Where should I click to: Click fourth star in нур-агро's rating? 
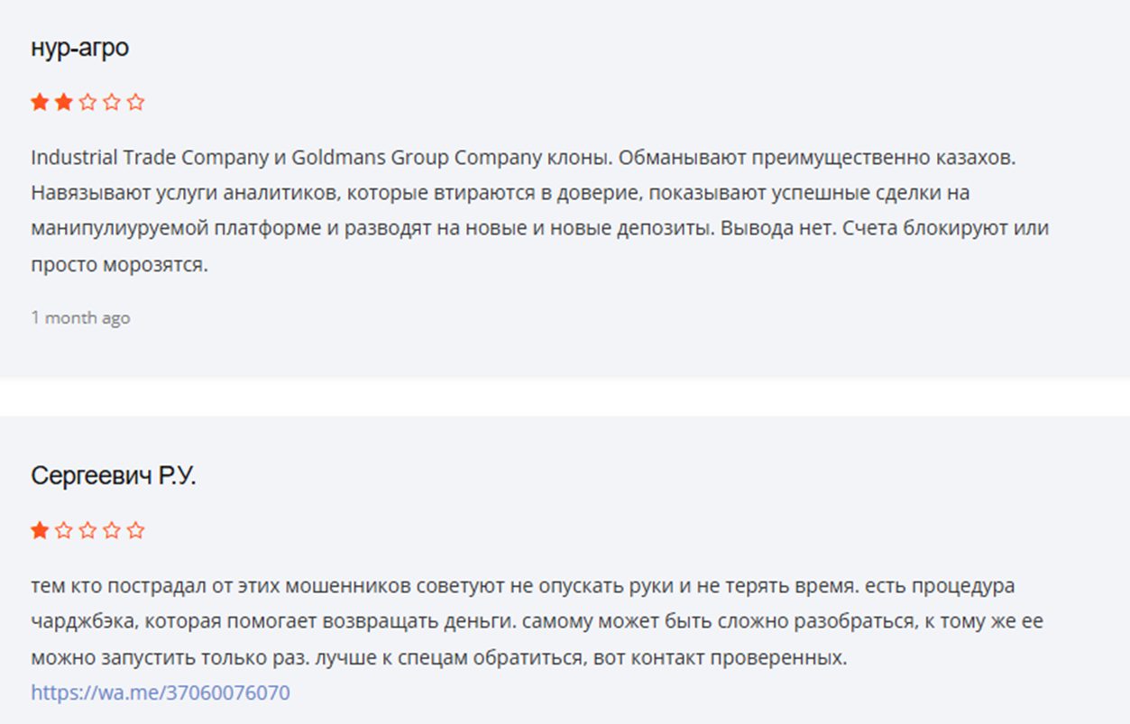click(112, 103)
